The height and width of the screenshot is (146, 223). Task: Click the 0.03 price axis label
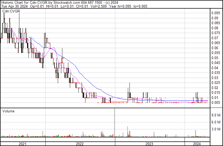pyautogui.click(x=215, y=78)
